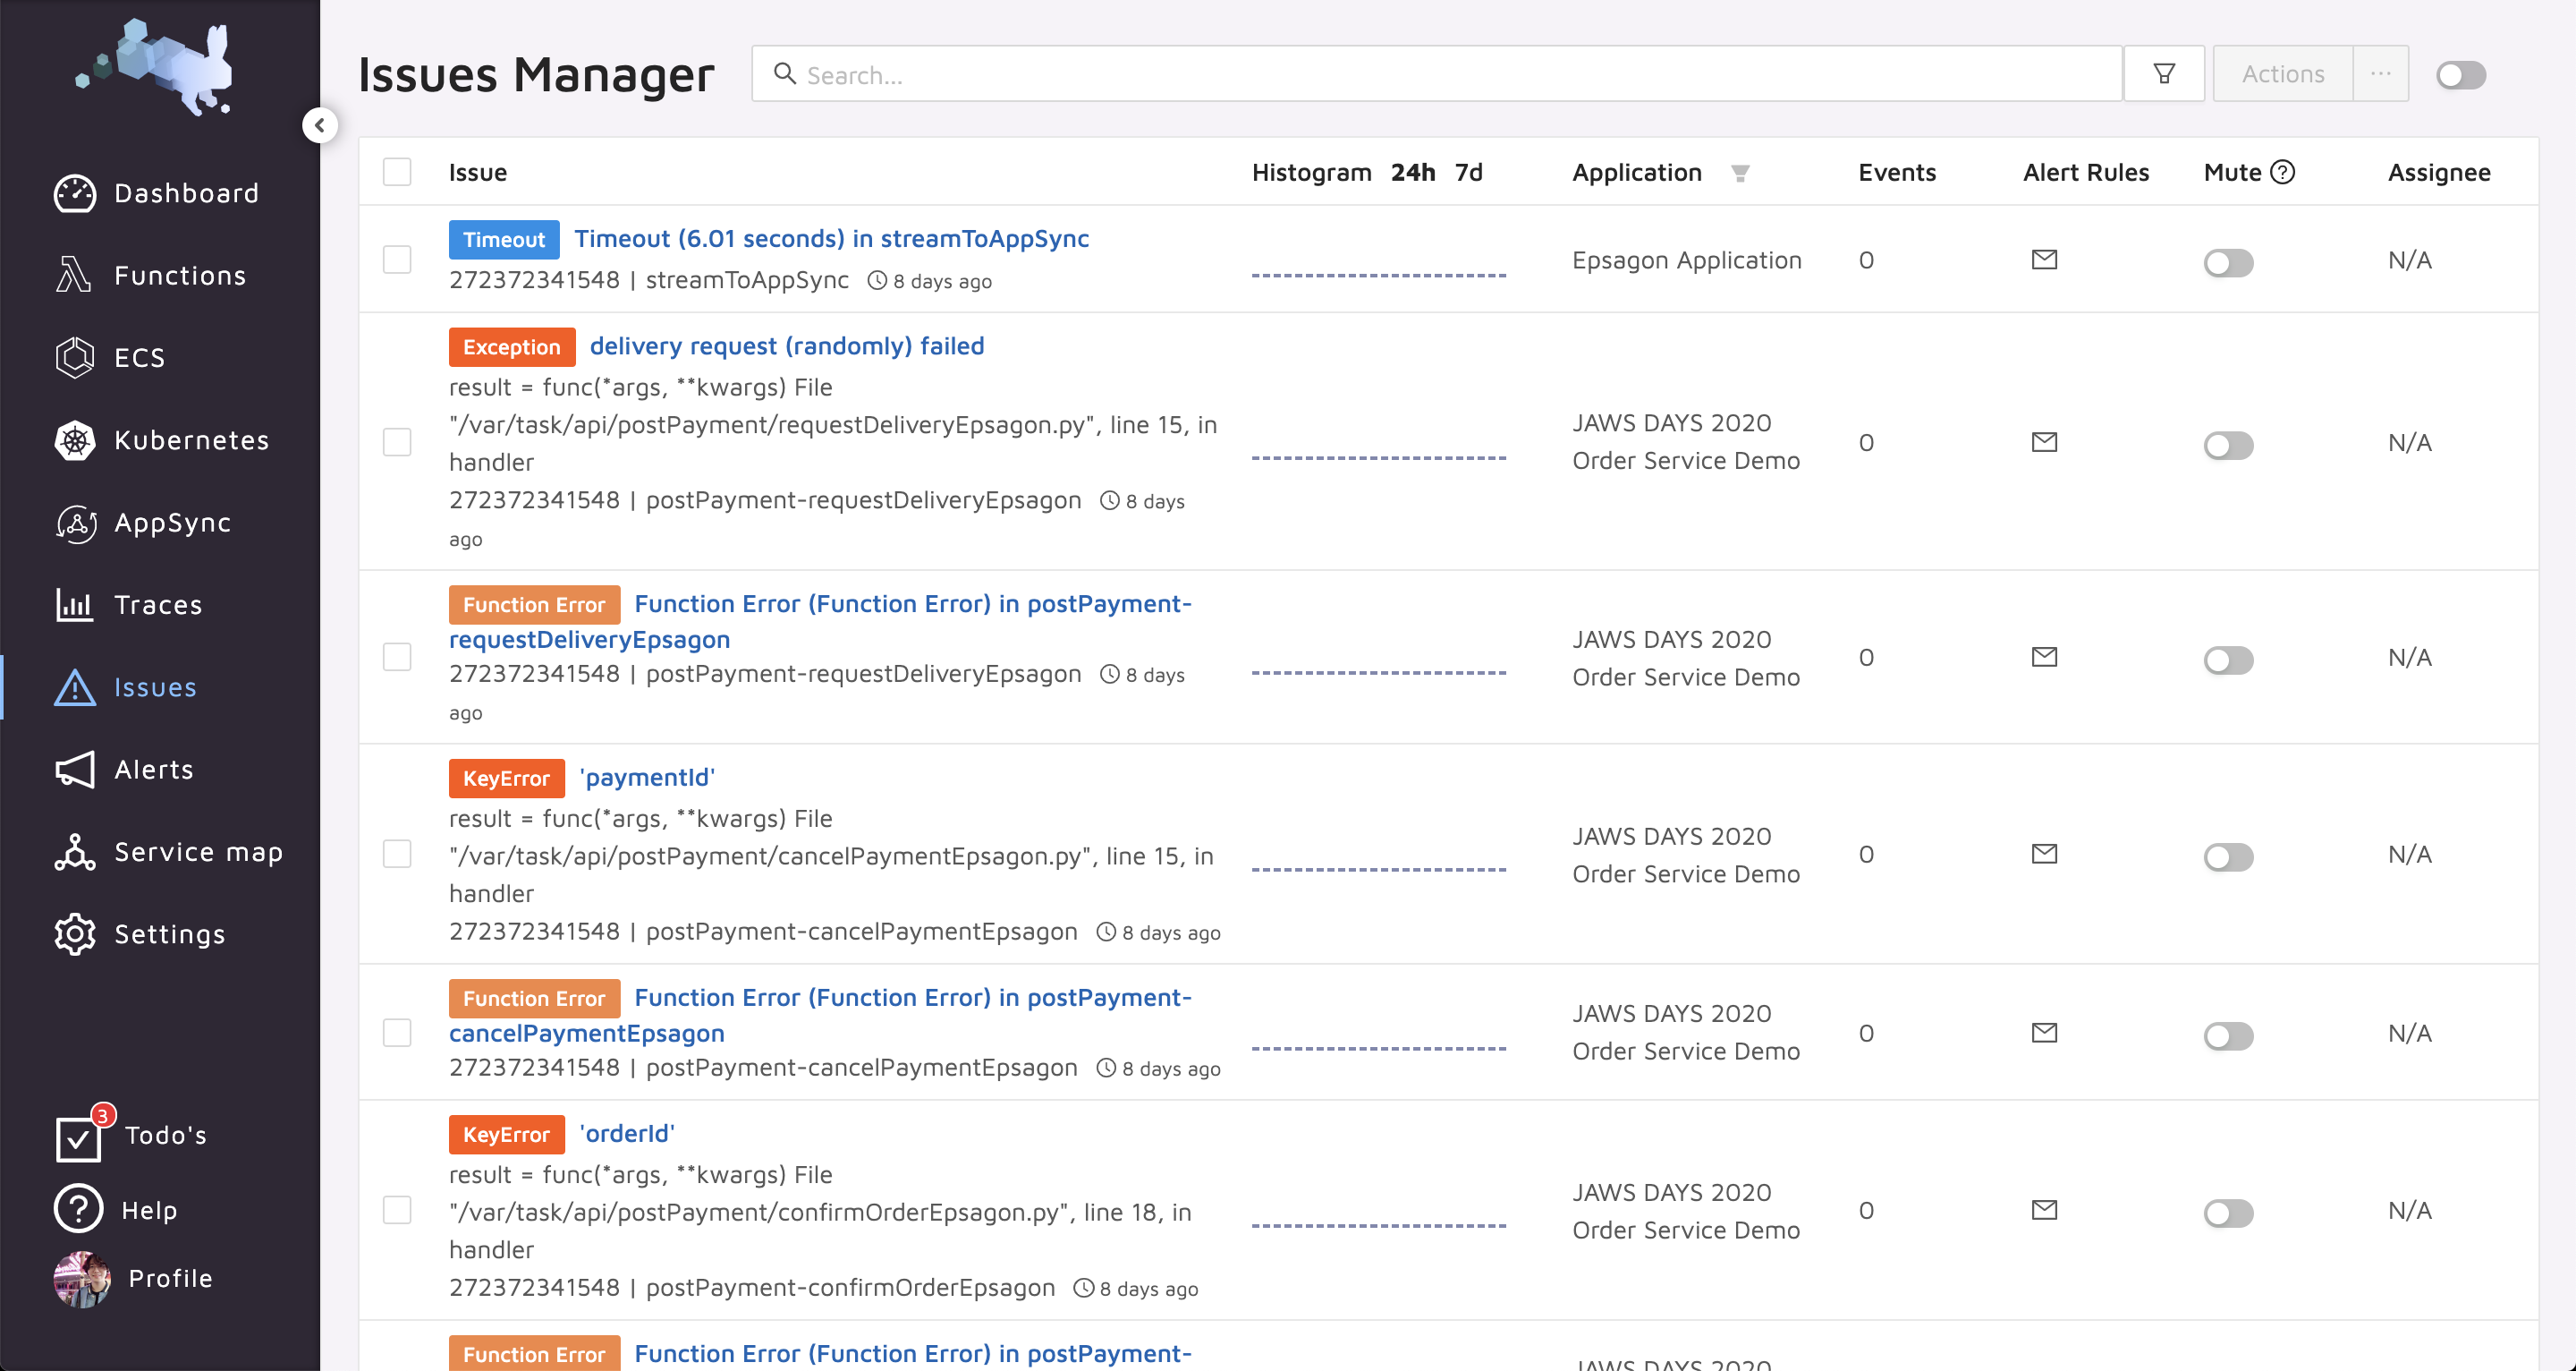Check the cancelPaymentEpsagon Function Error row

coord(397,1032)
